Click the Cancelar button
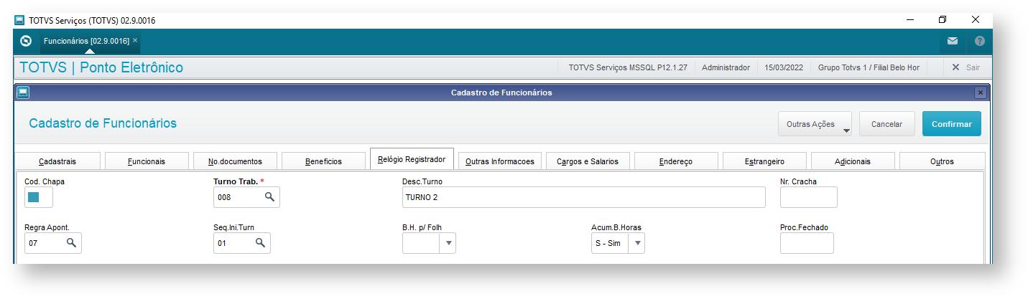Screen dimensions: 1028x299 tap(886, 124)
